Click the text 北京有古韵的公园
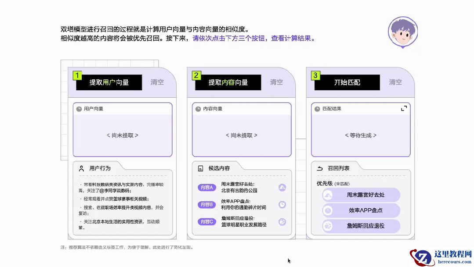474x267 pixels. (x=239, y=191)
